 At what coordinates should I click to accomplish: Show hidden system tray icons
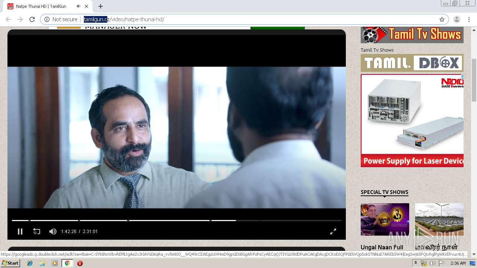click(x=416, y=263)
